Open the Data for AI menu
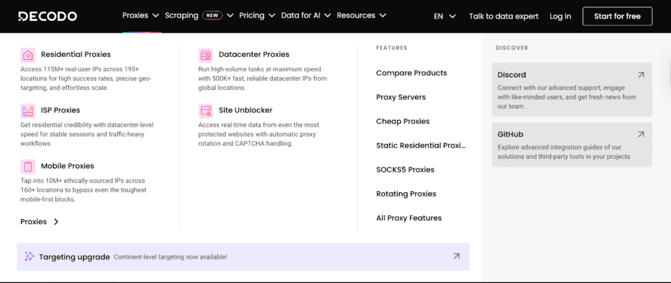671x283 pixels. point(305,16)
